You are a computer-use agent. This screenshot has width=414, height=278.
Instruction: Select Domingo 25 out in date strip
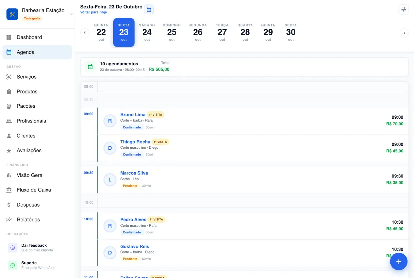pyautogui.click(x=172, y=32)
